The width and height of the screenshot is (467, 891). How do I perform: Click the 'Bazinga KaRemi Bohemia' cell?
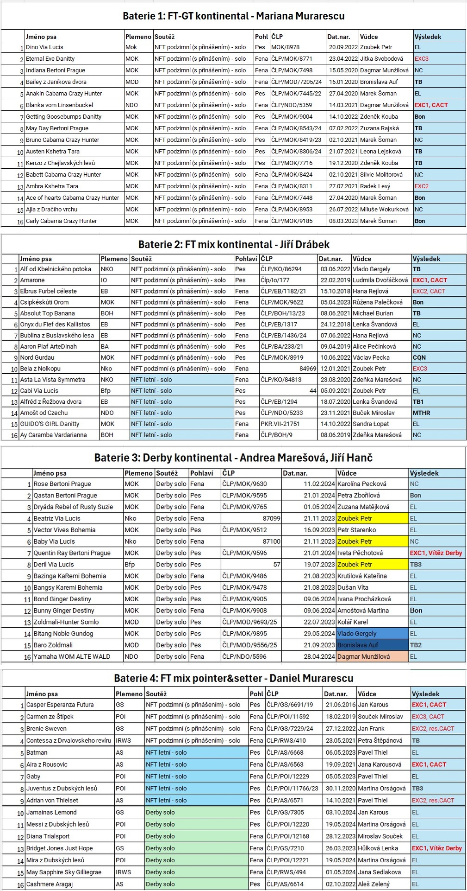pos(77,576)
